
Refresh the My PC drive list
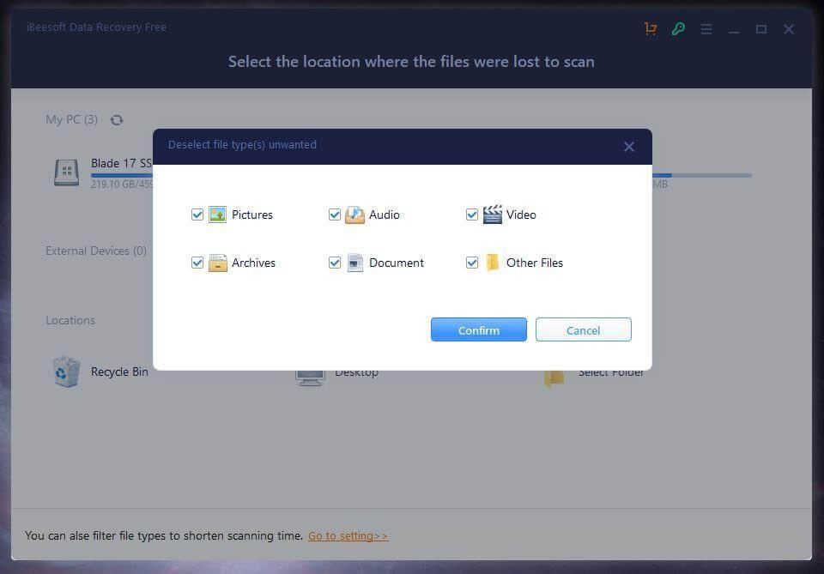tap(117, 120)
